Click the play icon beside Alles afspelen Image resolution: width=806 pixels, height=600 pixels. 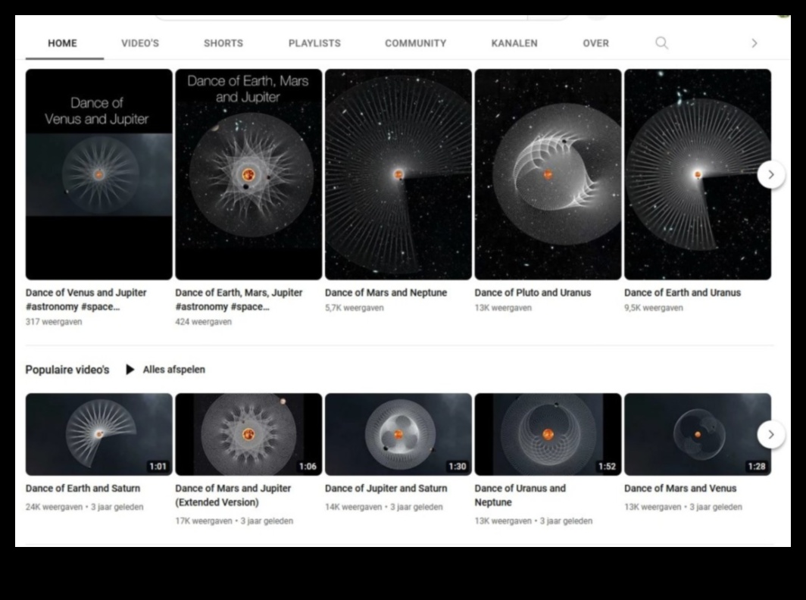(x=130, y=370)
